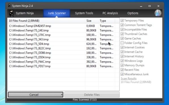Go to the Options tab
Screen dimensions: 169x105
(x=133, y=13)
